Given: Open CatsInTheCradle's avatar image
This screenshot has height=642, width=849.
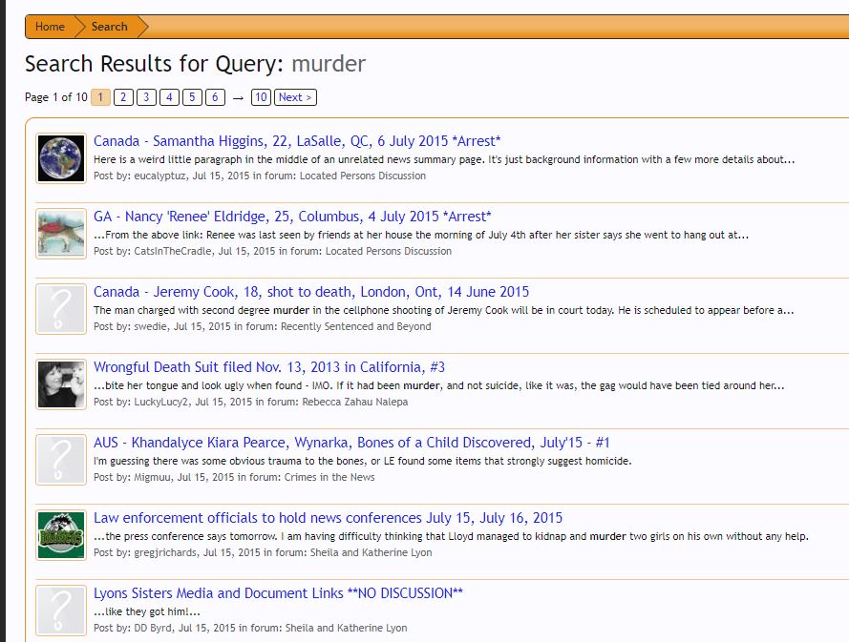Looking at the screenshot, I should (61, 234).
